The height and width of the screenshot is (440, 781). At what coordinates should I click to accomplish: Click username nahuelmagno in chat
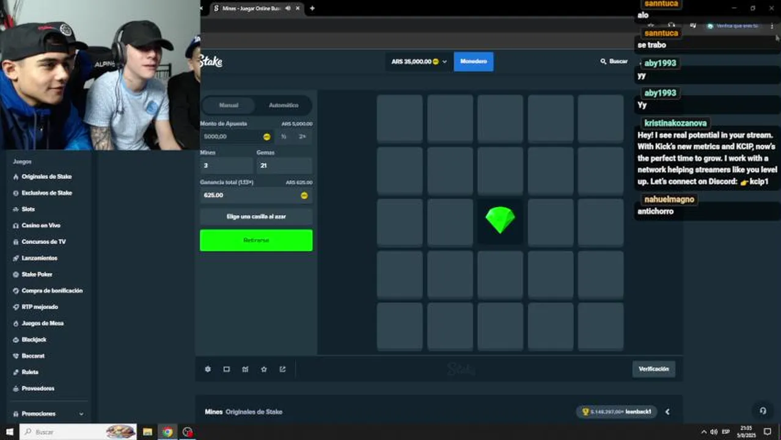(669, 199)
